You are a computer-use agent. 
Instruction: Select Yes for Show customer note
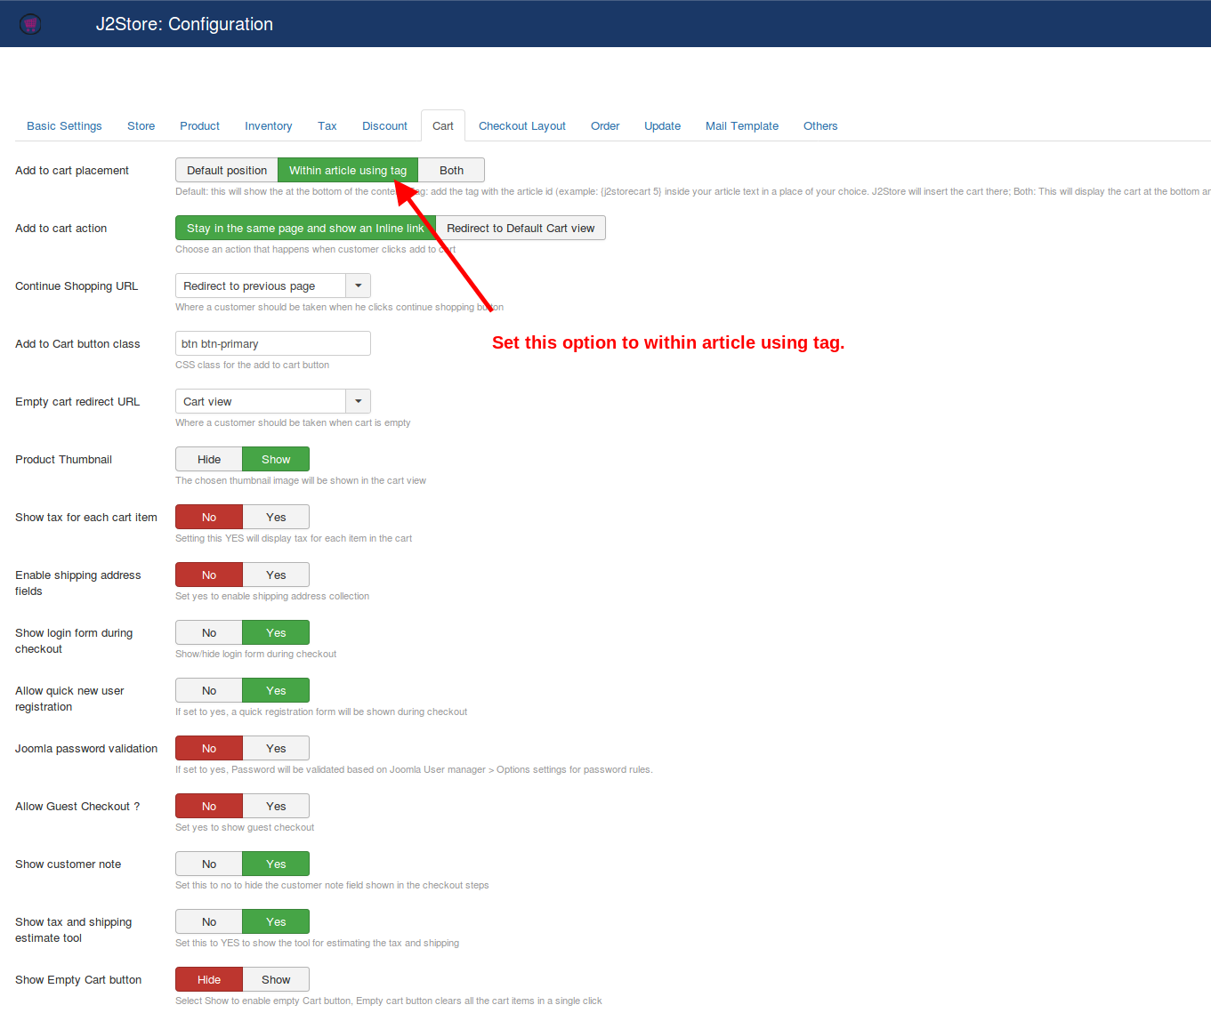pos(276,864)
